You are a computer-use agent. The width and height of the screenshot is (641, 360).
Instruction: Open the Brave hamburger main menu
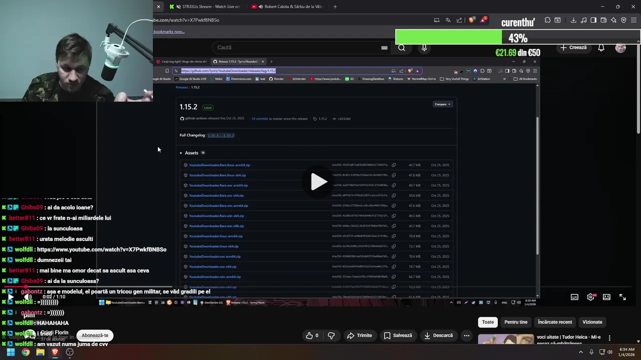click(x=633, y=20)
